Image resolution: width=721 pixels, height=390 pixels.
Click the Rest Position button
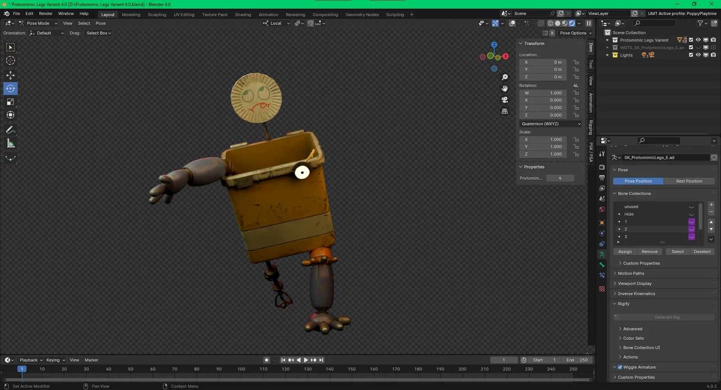689,181
